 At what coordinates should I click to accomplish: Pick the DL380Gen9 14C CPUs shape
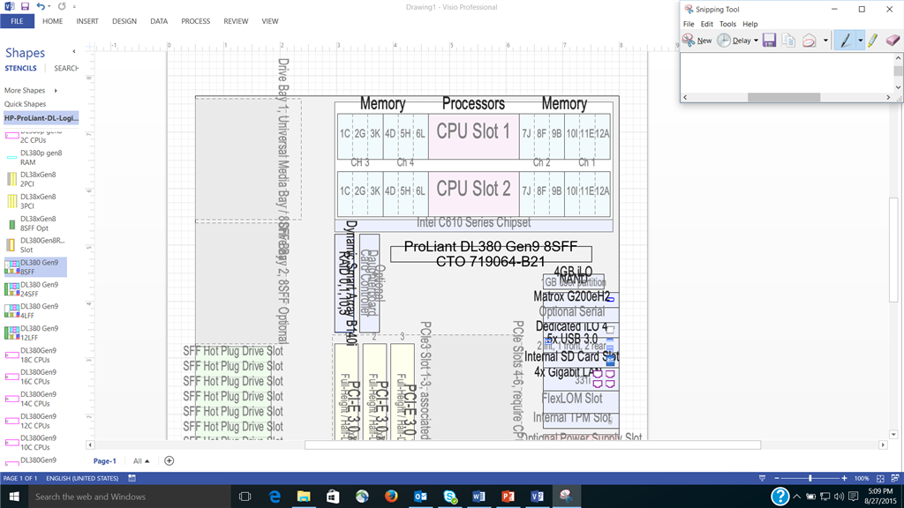point(35,399)
